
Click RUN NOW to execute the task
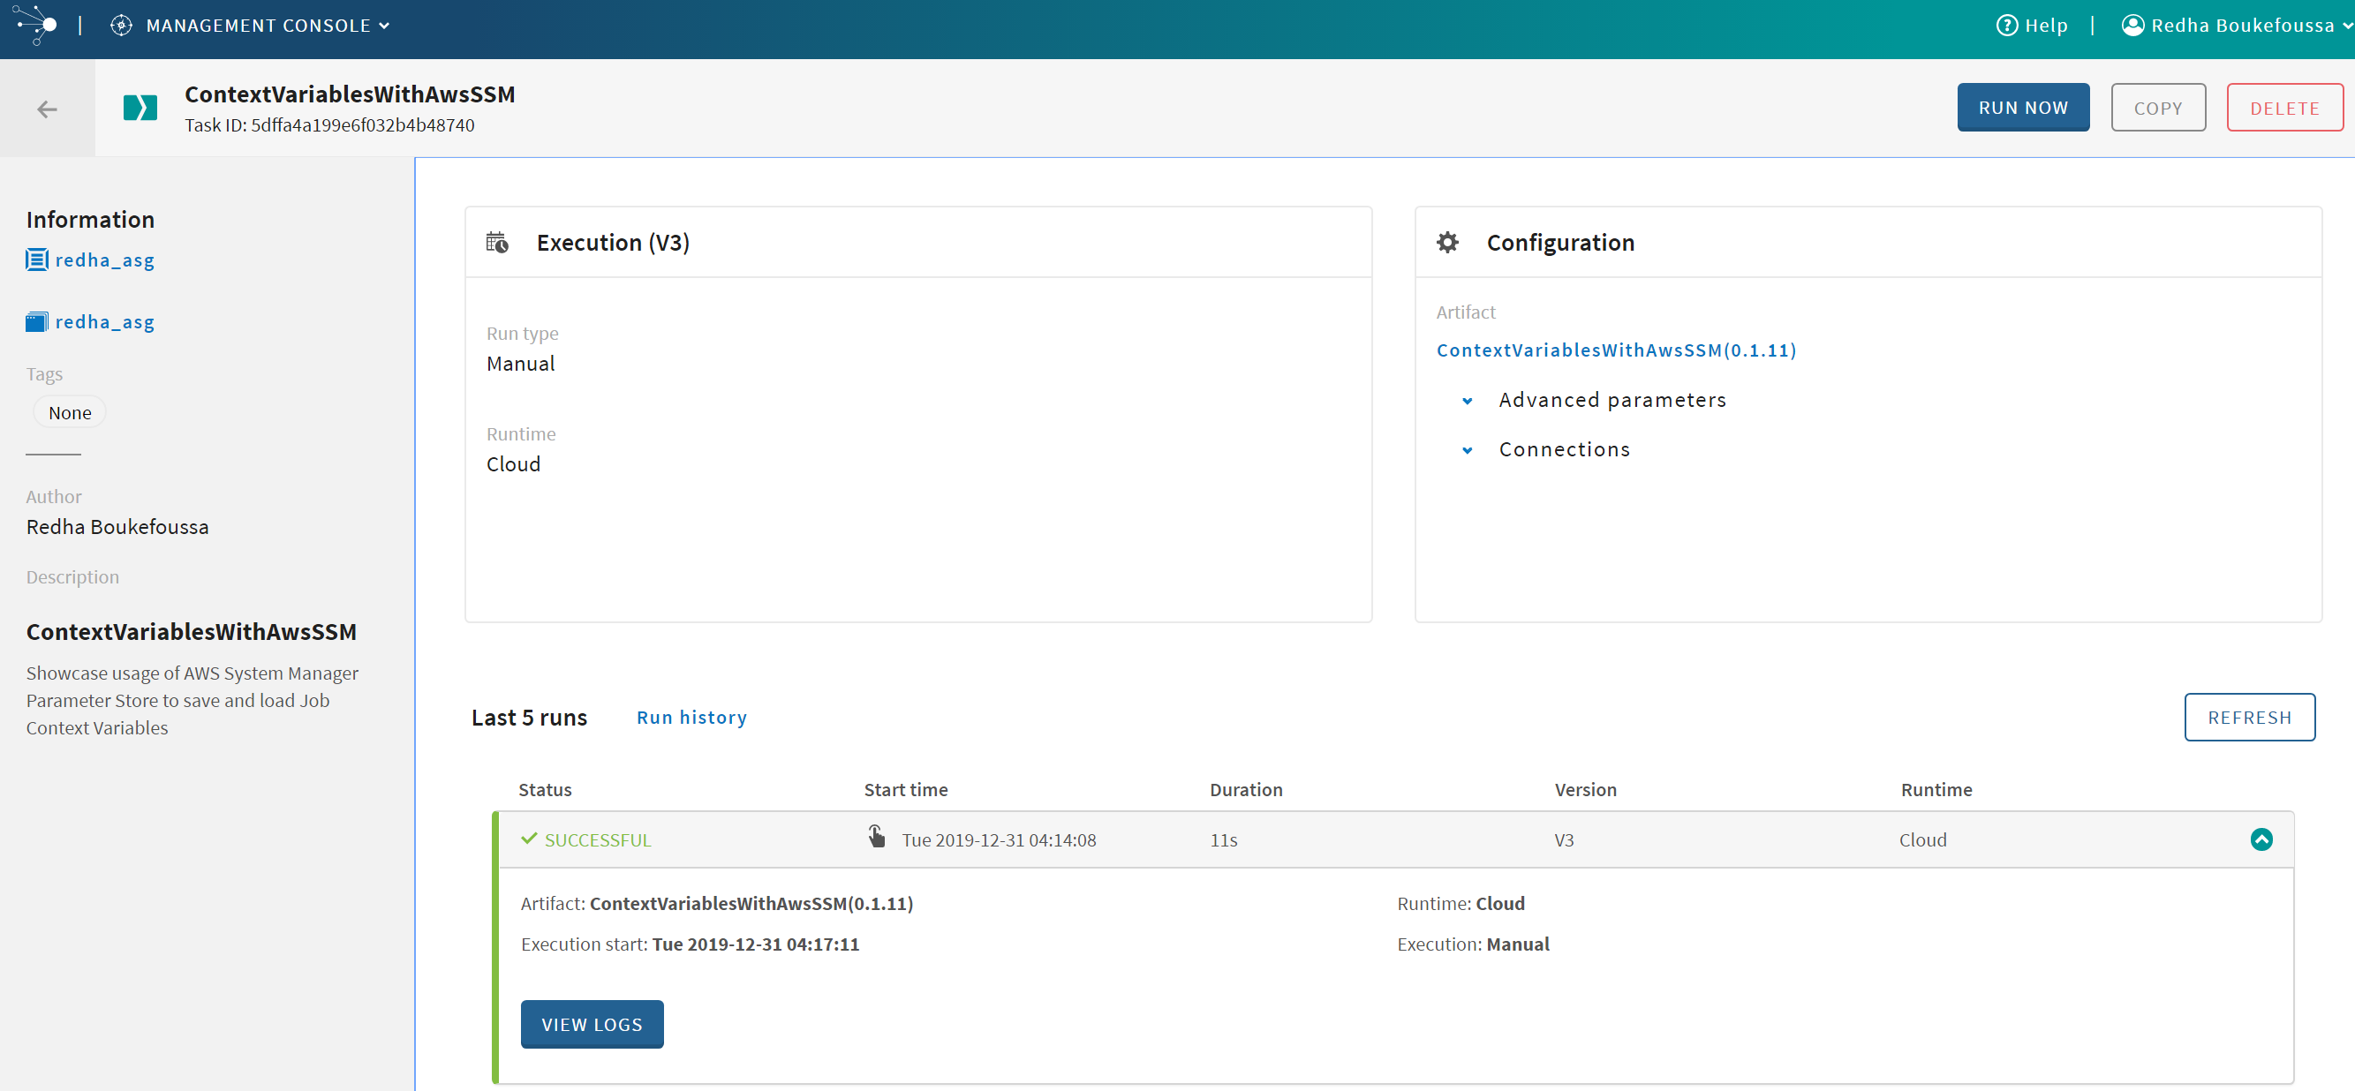coord(2023,107)
